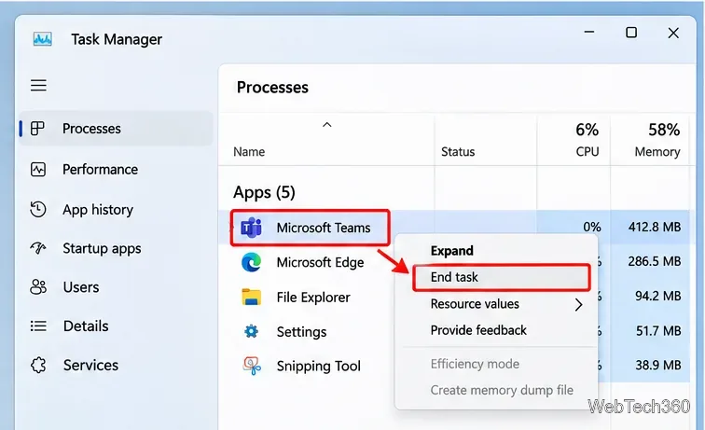Open the Processes tab label
Image resolution: width=705 pixels, height=430 pixels.
pyautogui.click(x=91, y=129)
